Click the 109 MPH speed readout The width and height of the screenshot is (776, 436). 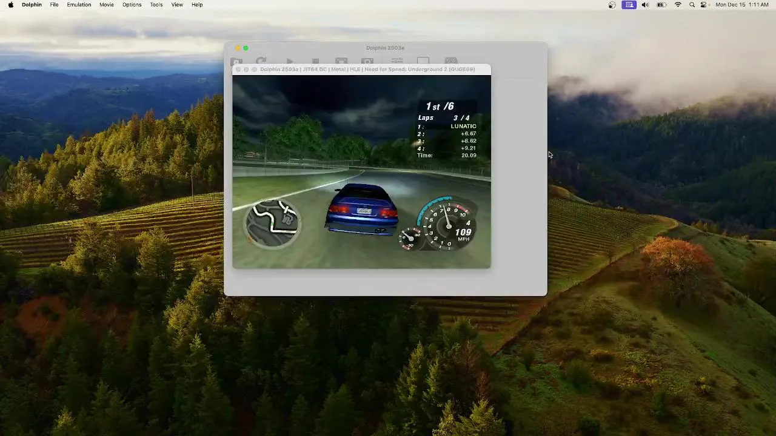tap(463, 235)
